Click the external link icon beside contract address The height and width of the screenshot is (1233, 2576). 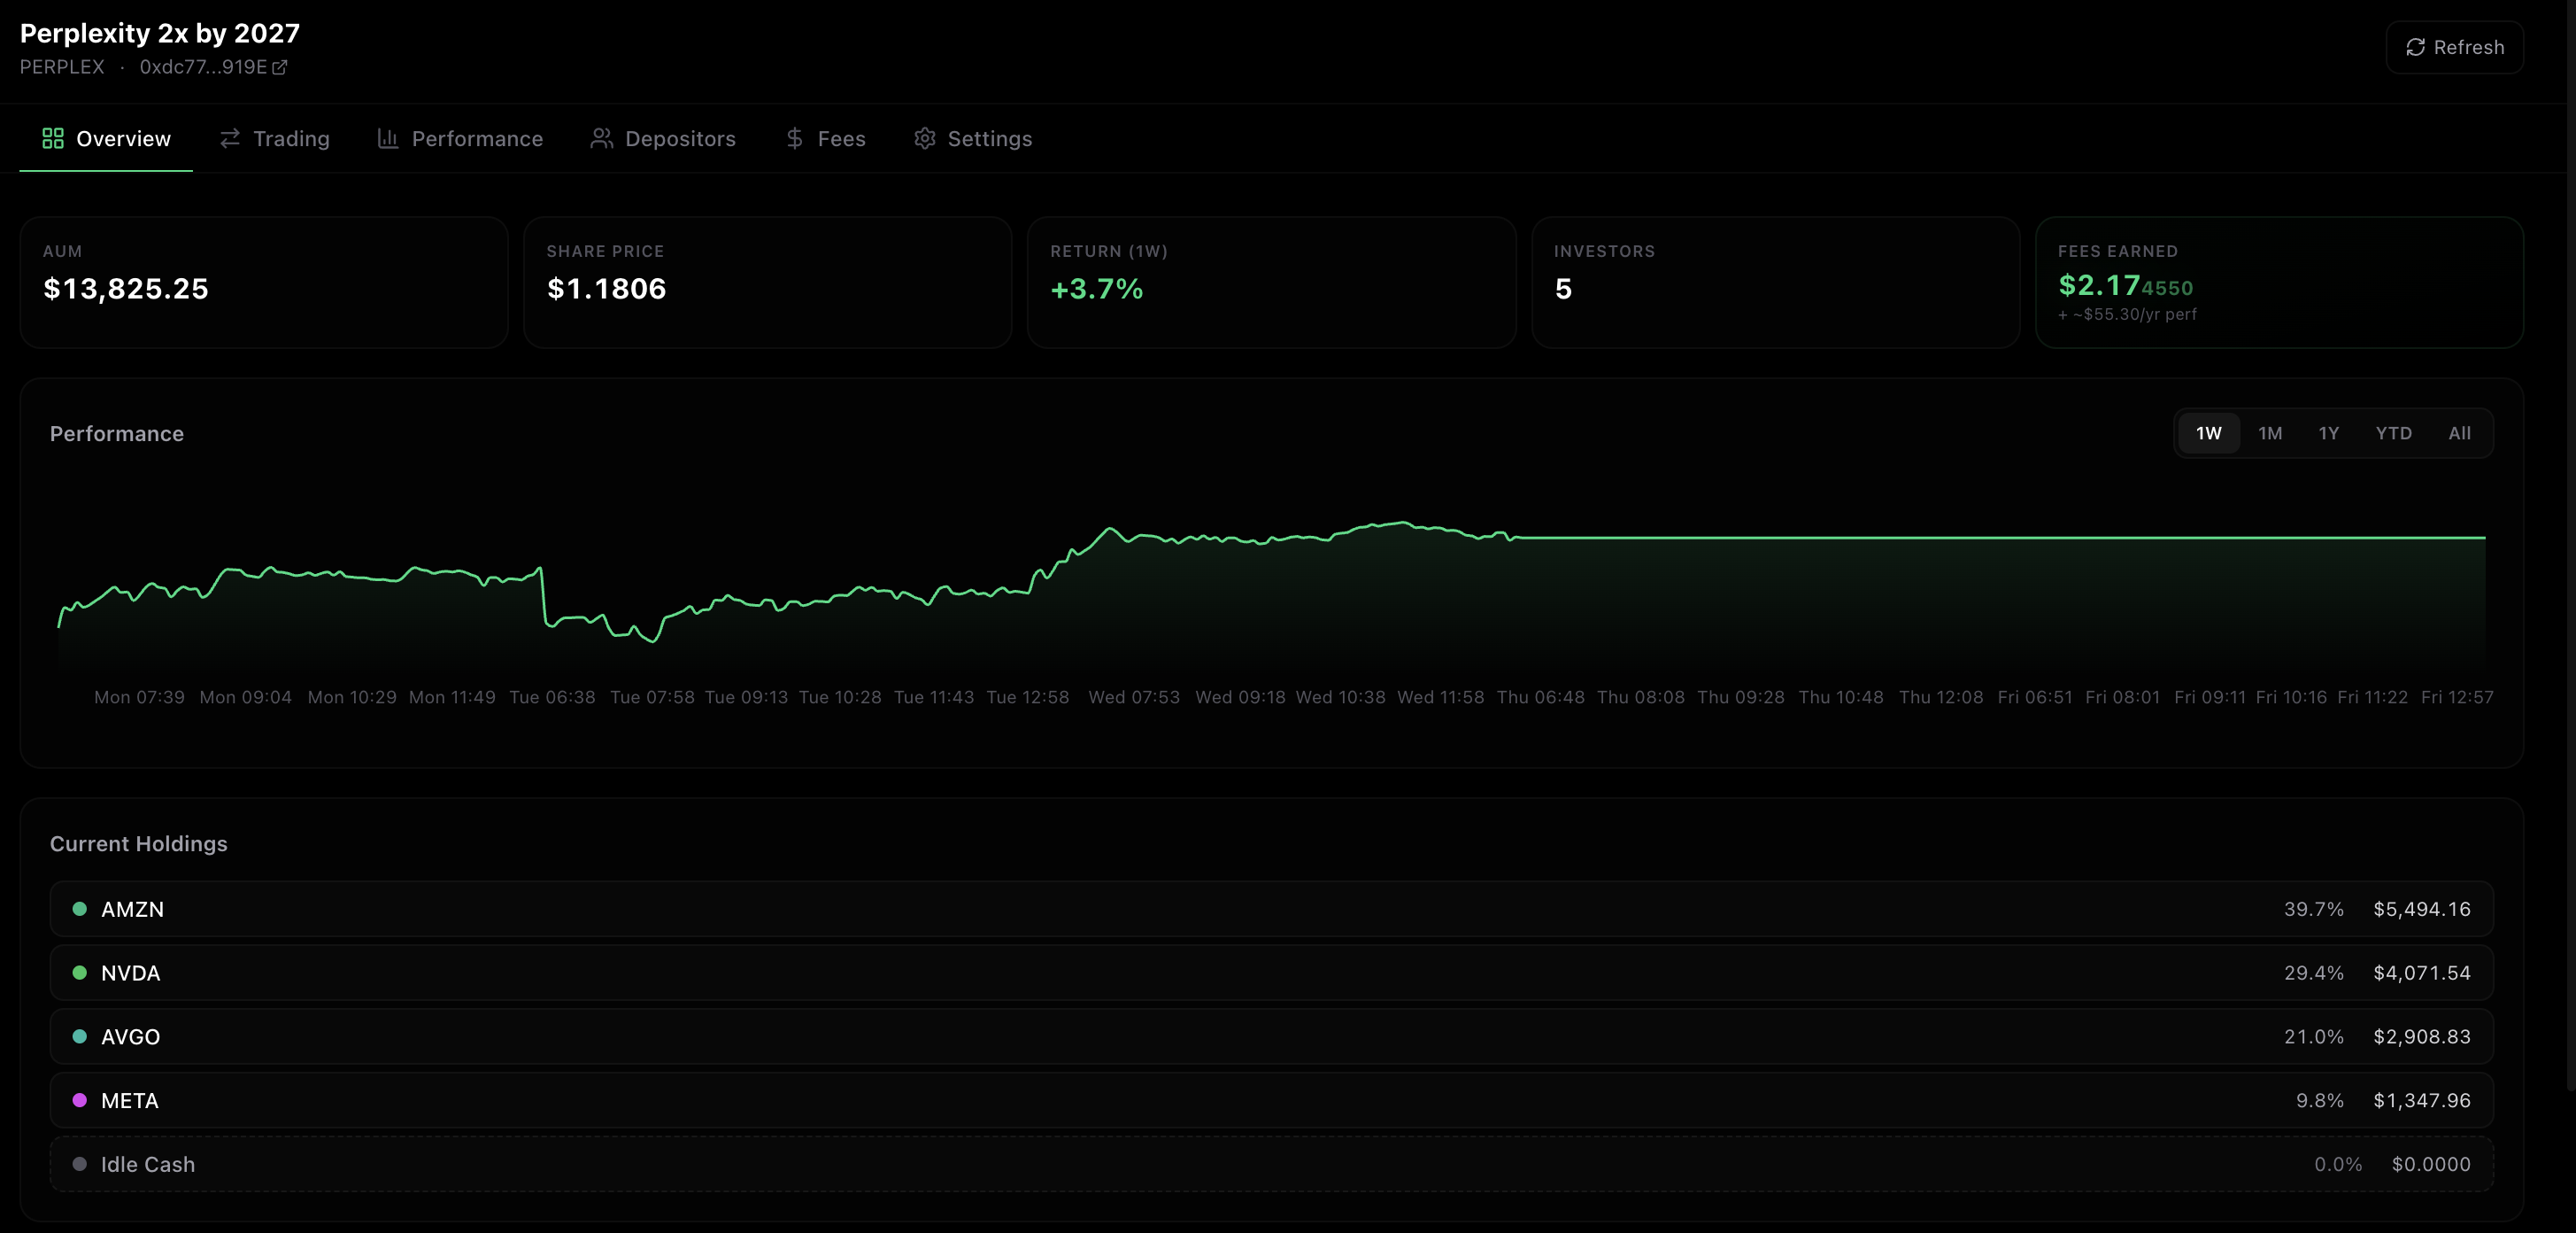tap(280, 67)
